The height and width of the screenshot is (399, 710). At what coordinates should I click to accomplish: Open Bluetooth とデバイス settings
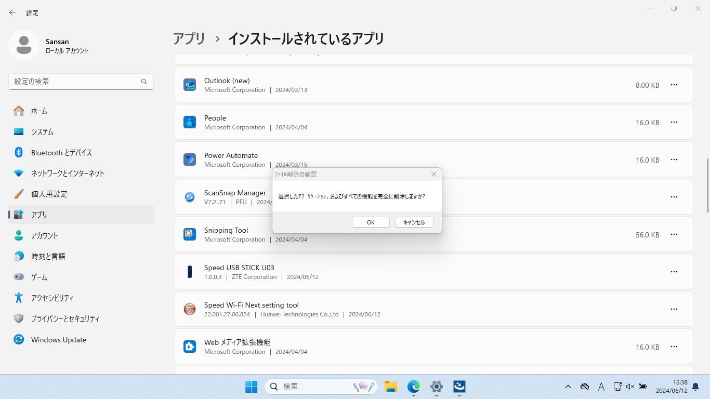click(x=81, y=152)
